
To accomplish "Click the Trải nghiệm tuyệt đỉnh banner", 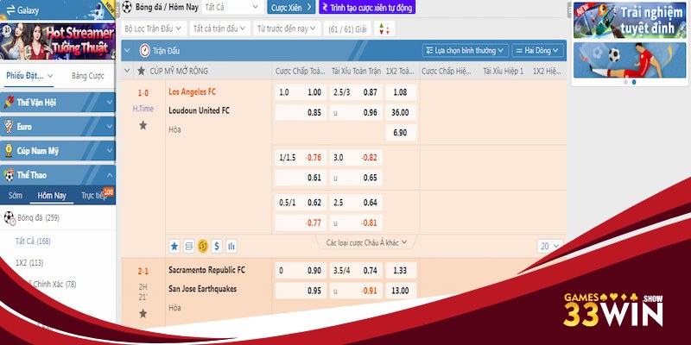I will tap(630, 20).
